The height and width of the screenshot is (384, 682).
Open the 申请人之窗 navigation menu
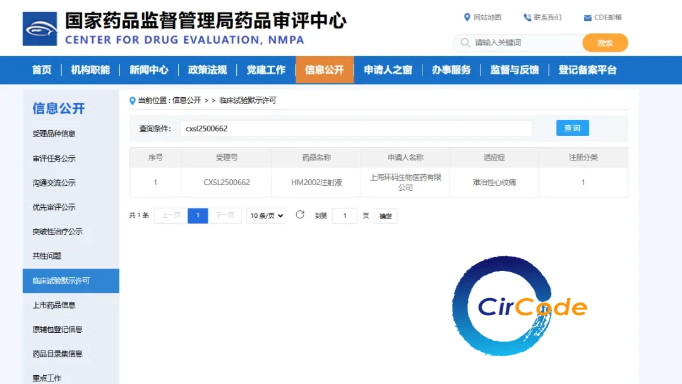[x=388, y=70]
